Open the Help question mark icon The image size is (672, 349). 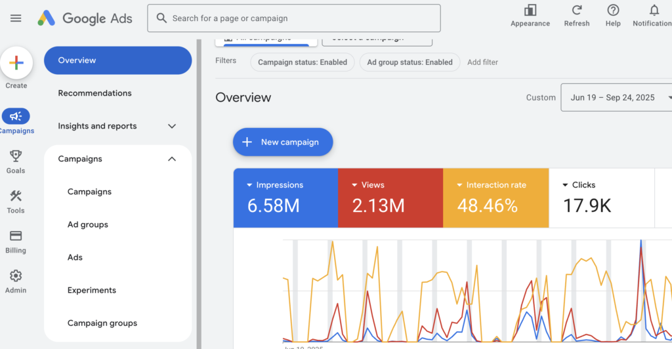(x=613, y=10)
